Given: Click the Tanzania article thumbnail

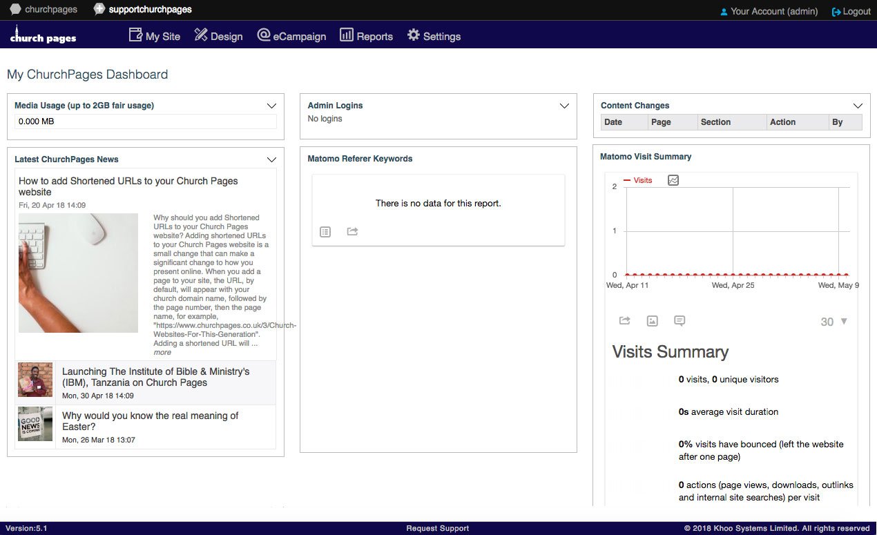Looking at the screenshot, I should click(x=35, y=380).
